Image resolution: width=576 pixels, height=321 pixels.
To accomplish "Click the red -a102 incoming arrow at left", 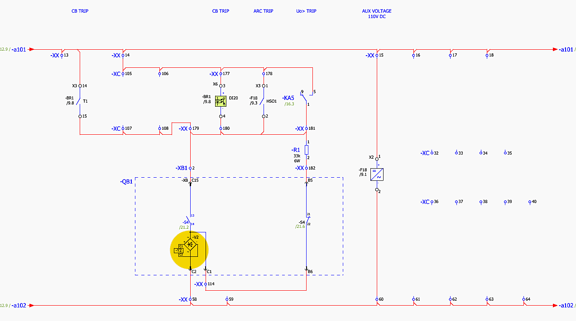I will 31,306.
